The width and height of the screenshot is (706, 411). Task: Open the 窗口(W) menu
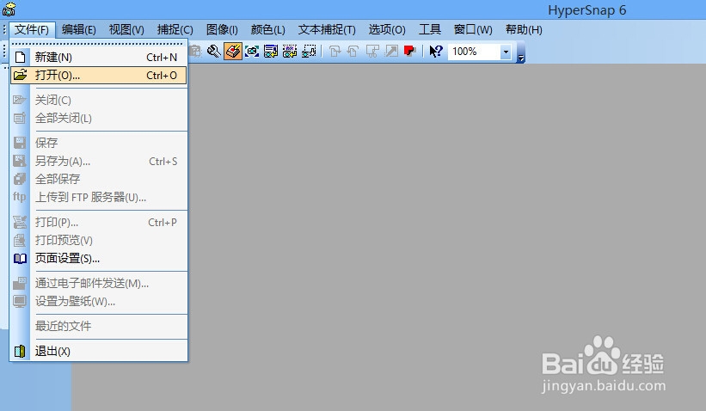[473, 30]
